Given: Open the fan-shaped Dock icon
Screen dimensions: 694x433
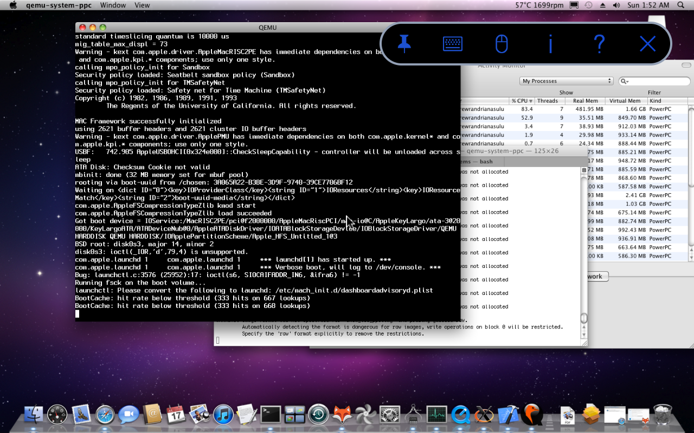Looking at the screenshot, I should coord(365,415).
